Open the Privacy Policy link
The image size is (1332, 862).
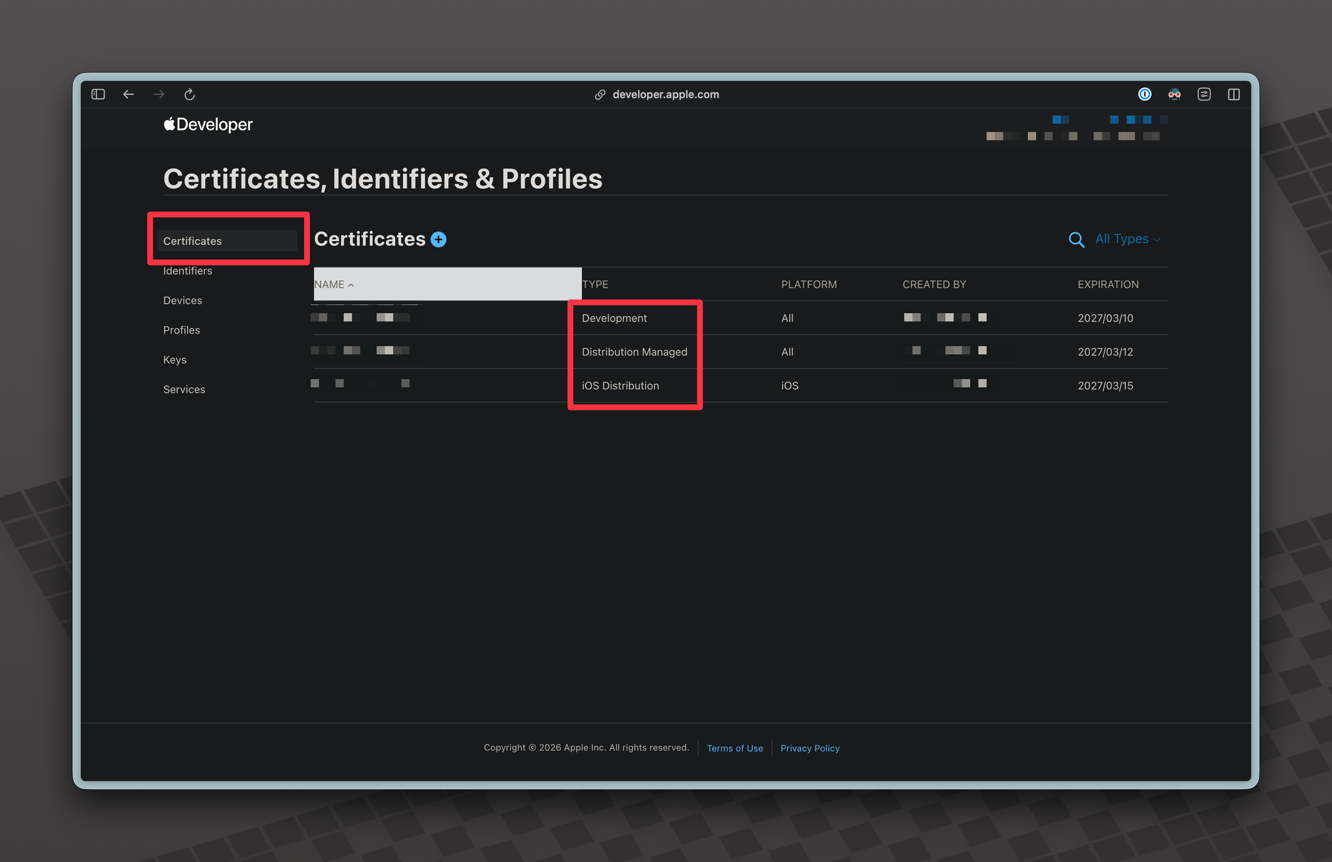pos(809,748)
